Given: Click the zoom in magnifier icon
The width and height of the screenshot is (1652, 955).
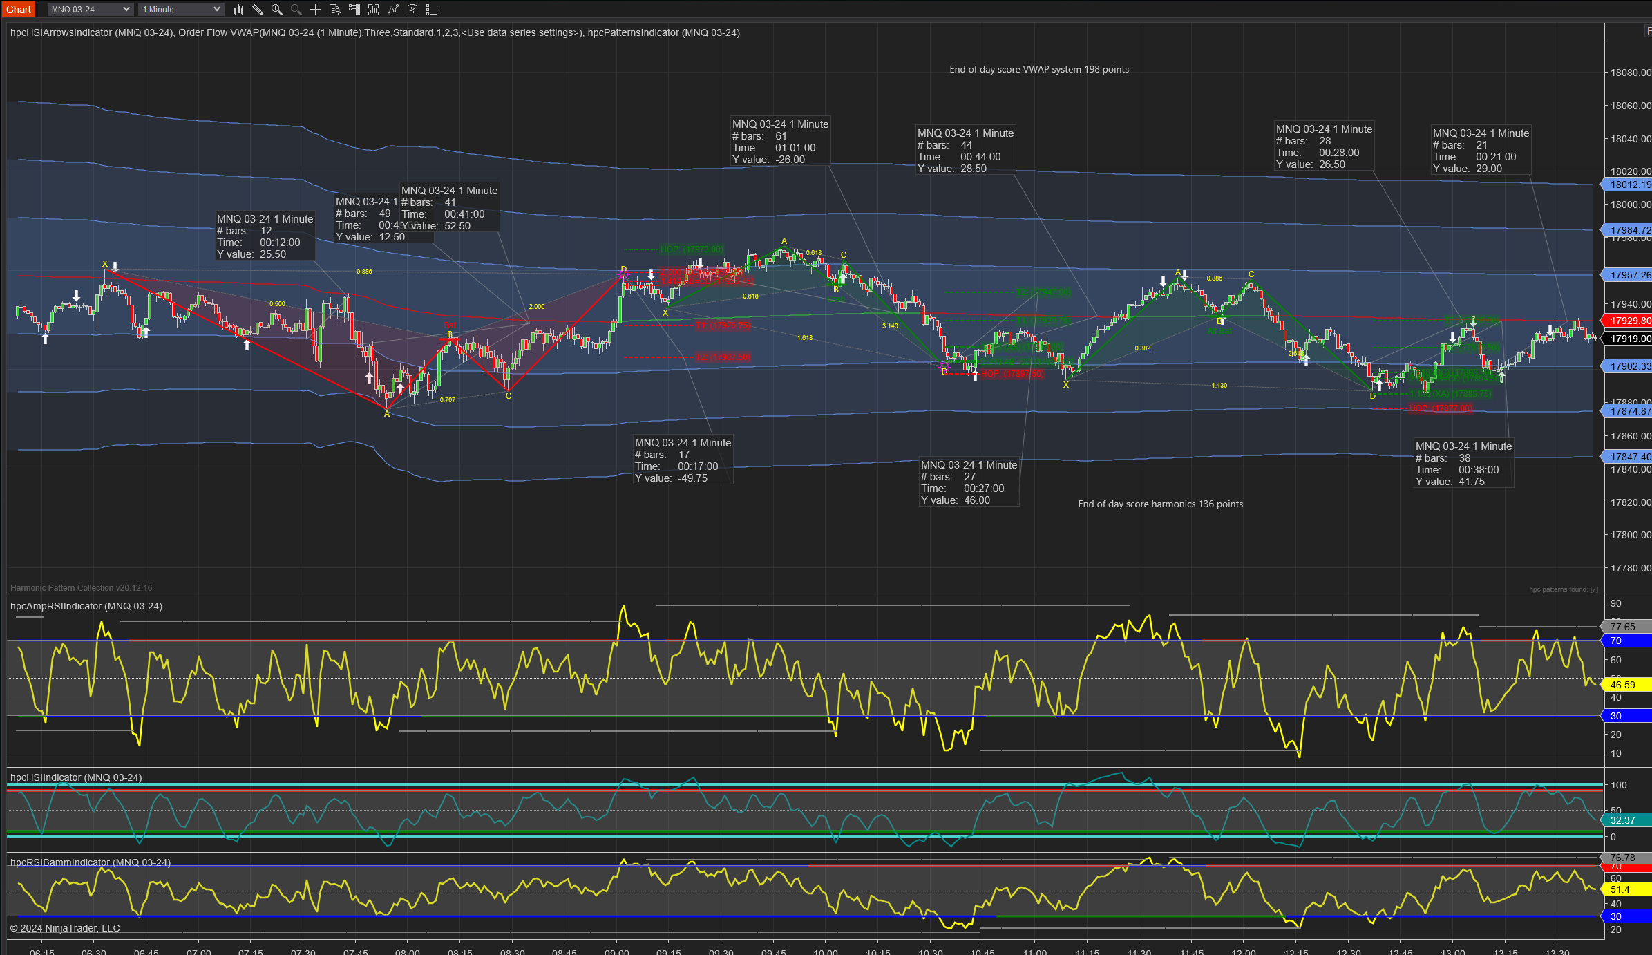Looking at the screenshot, I should tap(277, 10).
